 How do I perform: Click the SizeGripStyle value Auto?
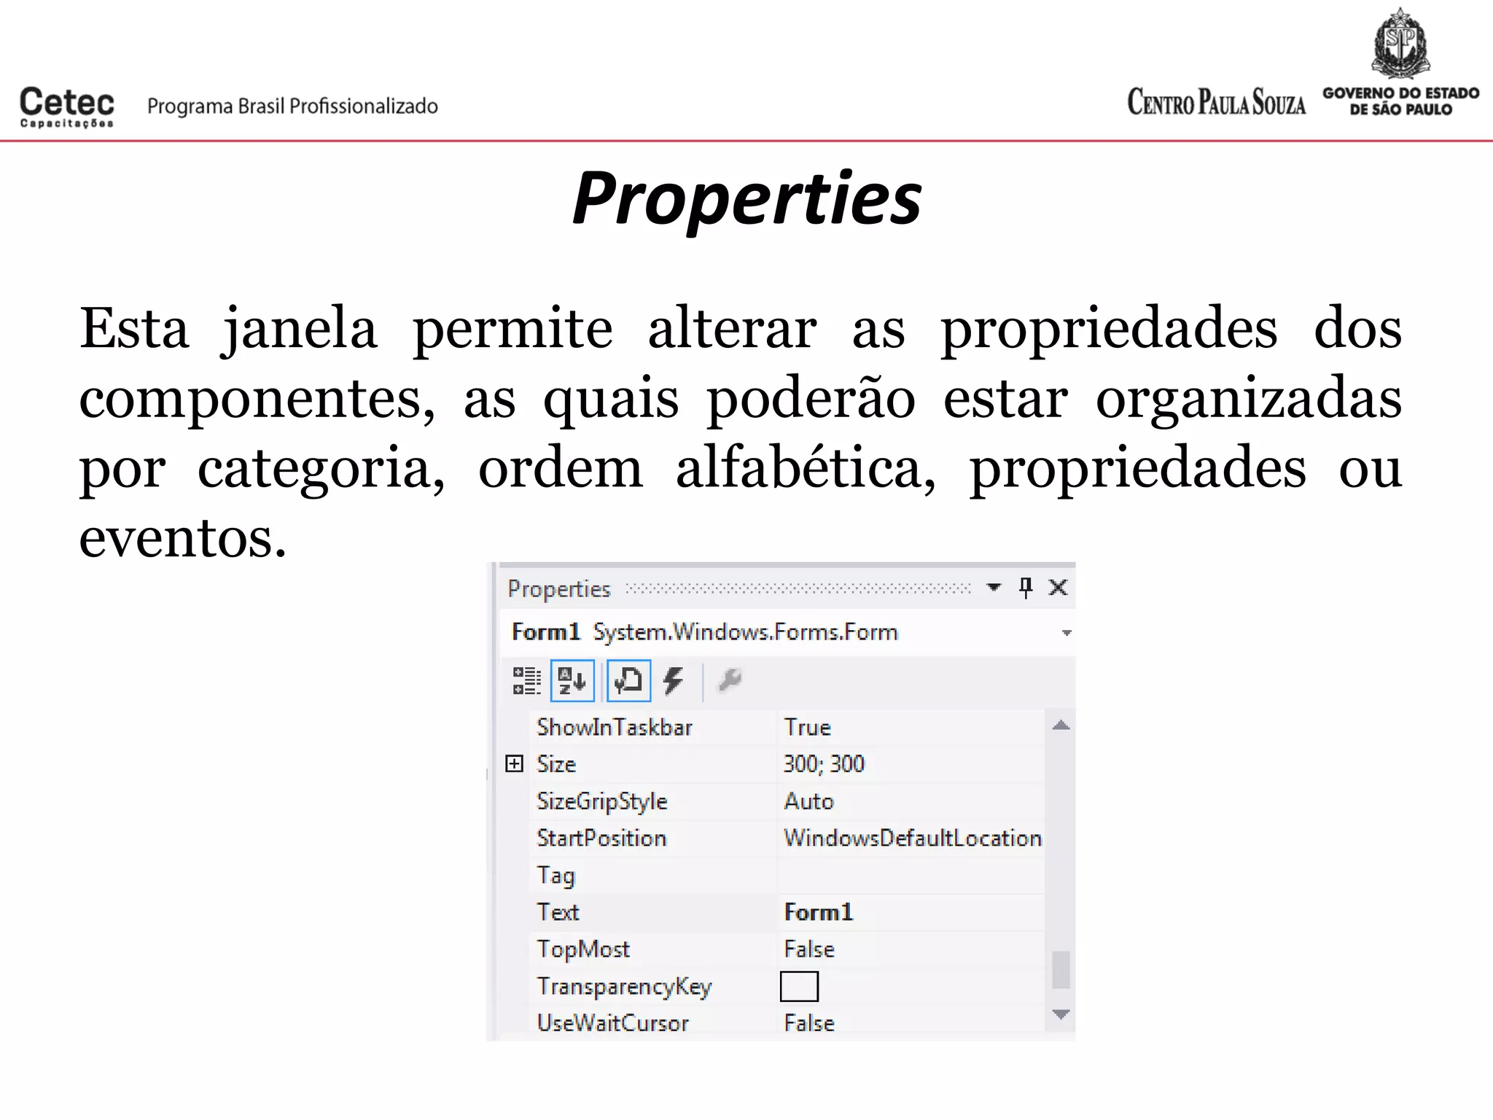pyautogui.click(x=808, y=801)
